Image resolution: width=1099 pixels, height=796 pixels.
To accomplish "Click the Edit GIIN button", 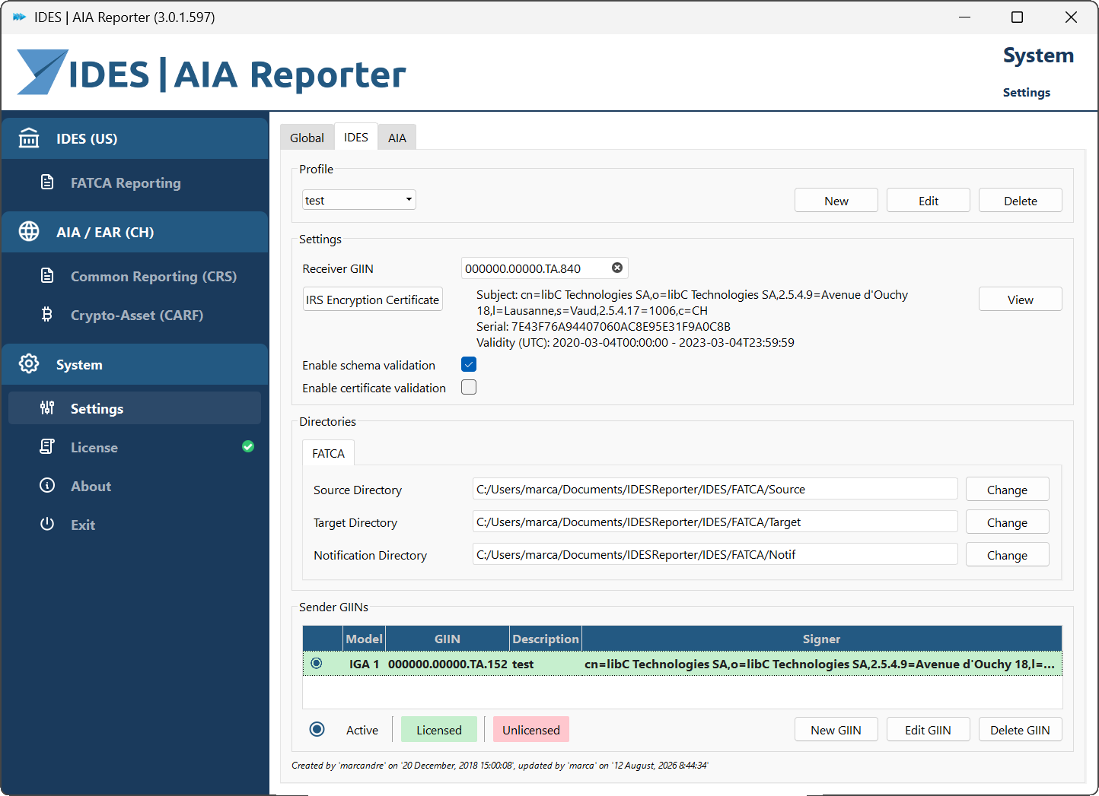I will pyautogui.click(x=929, y=730).
